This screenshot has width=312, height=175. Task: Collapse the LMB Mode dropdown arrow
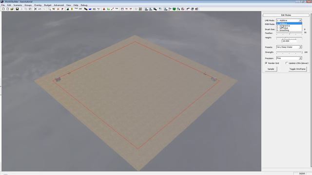[x=300, y=20]
